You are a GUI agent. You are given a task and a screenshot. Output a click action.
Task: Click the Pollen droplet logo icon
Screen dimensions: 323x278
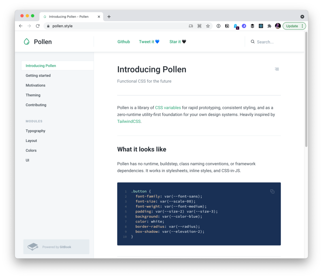pos(26,42)
